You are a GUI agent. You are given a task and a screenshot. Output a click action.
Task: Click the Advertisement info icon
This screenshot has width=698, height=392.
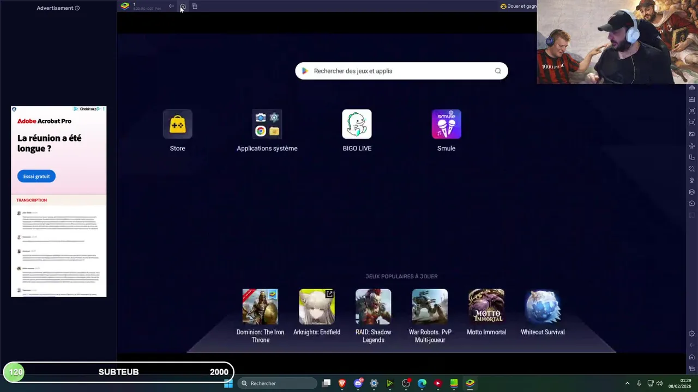coord(77,8)
